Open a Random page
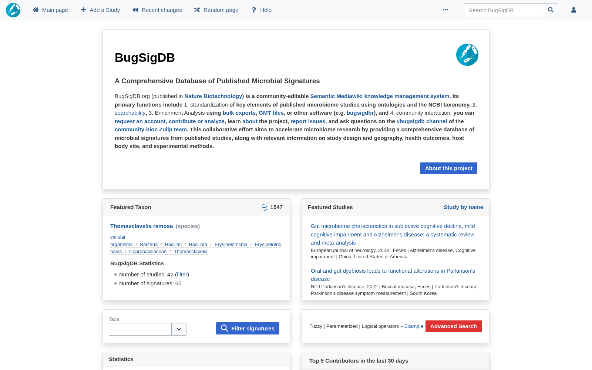Image resolution: width=592 pixels, height=370 pixels. [216, 10]
